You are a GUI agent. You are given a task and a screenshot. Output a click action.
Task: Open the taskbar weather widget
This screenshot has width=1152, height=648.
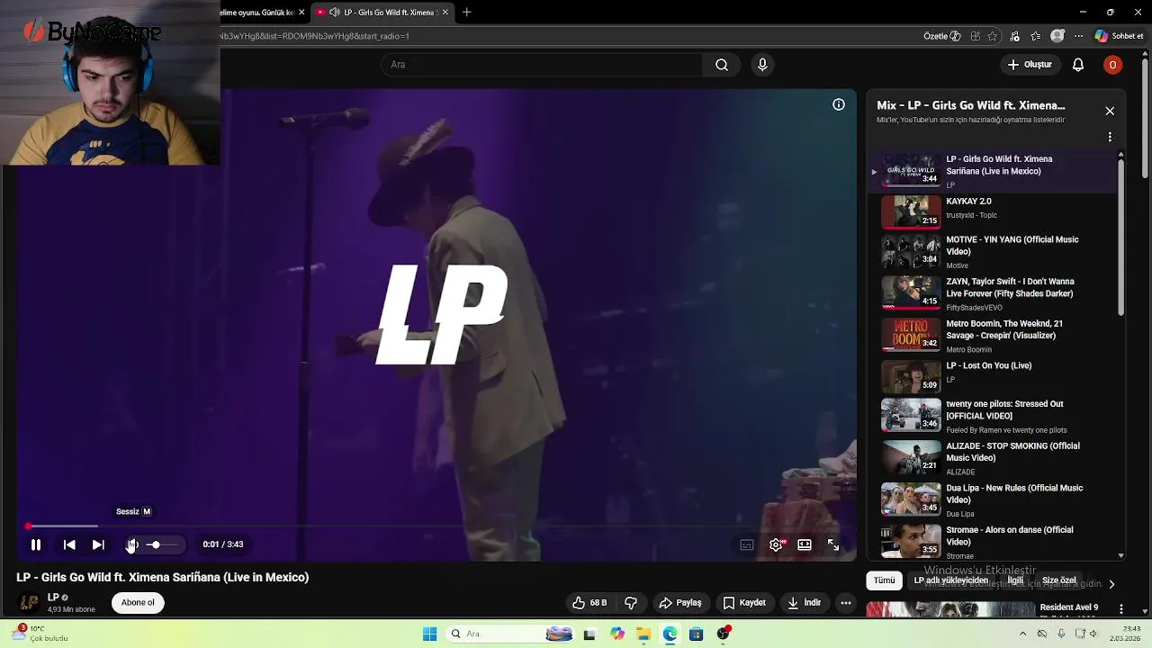[39, 634]
